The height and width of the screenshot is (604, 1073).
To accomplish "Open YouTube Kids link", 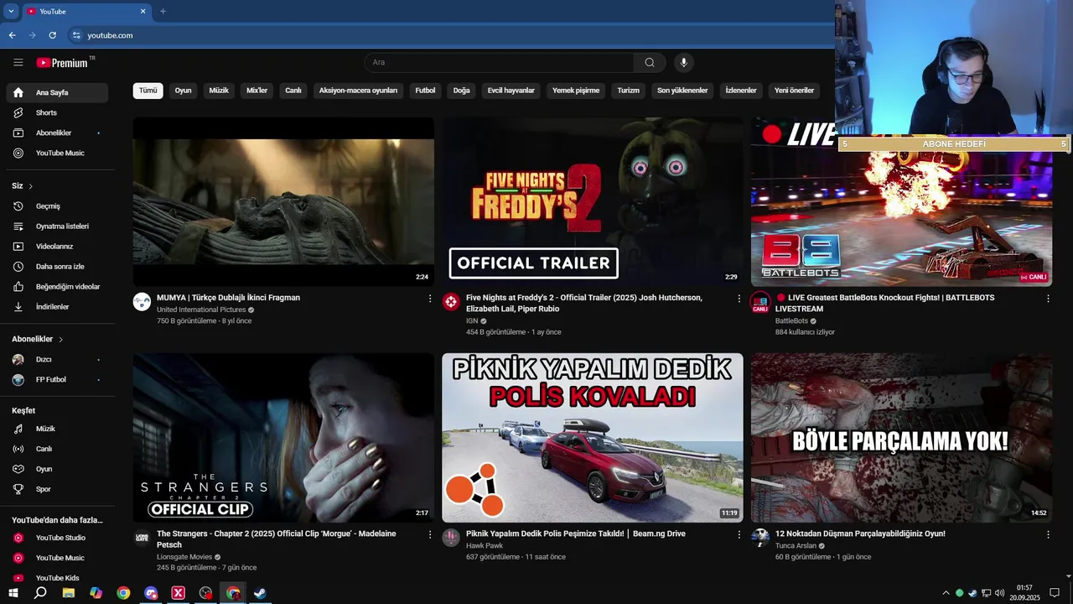I will pos(57,578).
